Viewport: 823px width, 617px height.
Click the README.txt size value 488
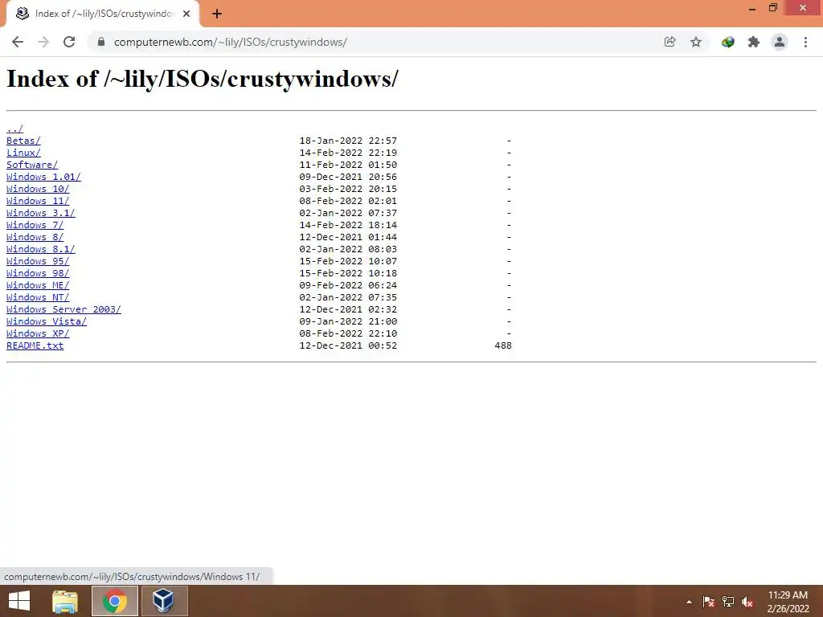tap(503, 345)
